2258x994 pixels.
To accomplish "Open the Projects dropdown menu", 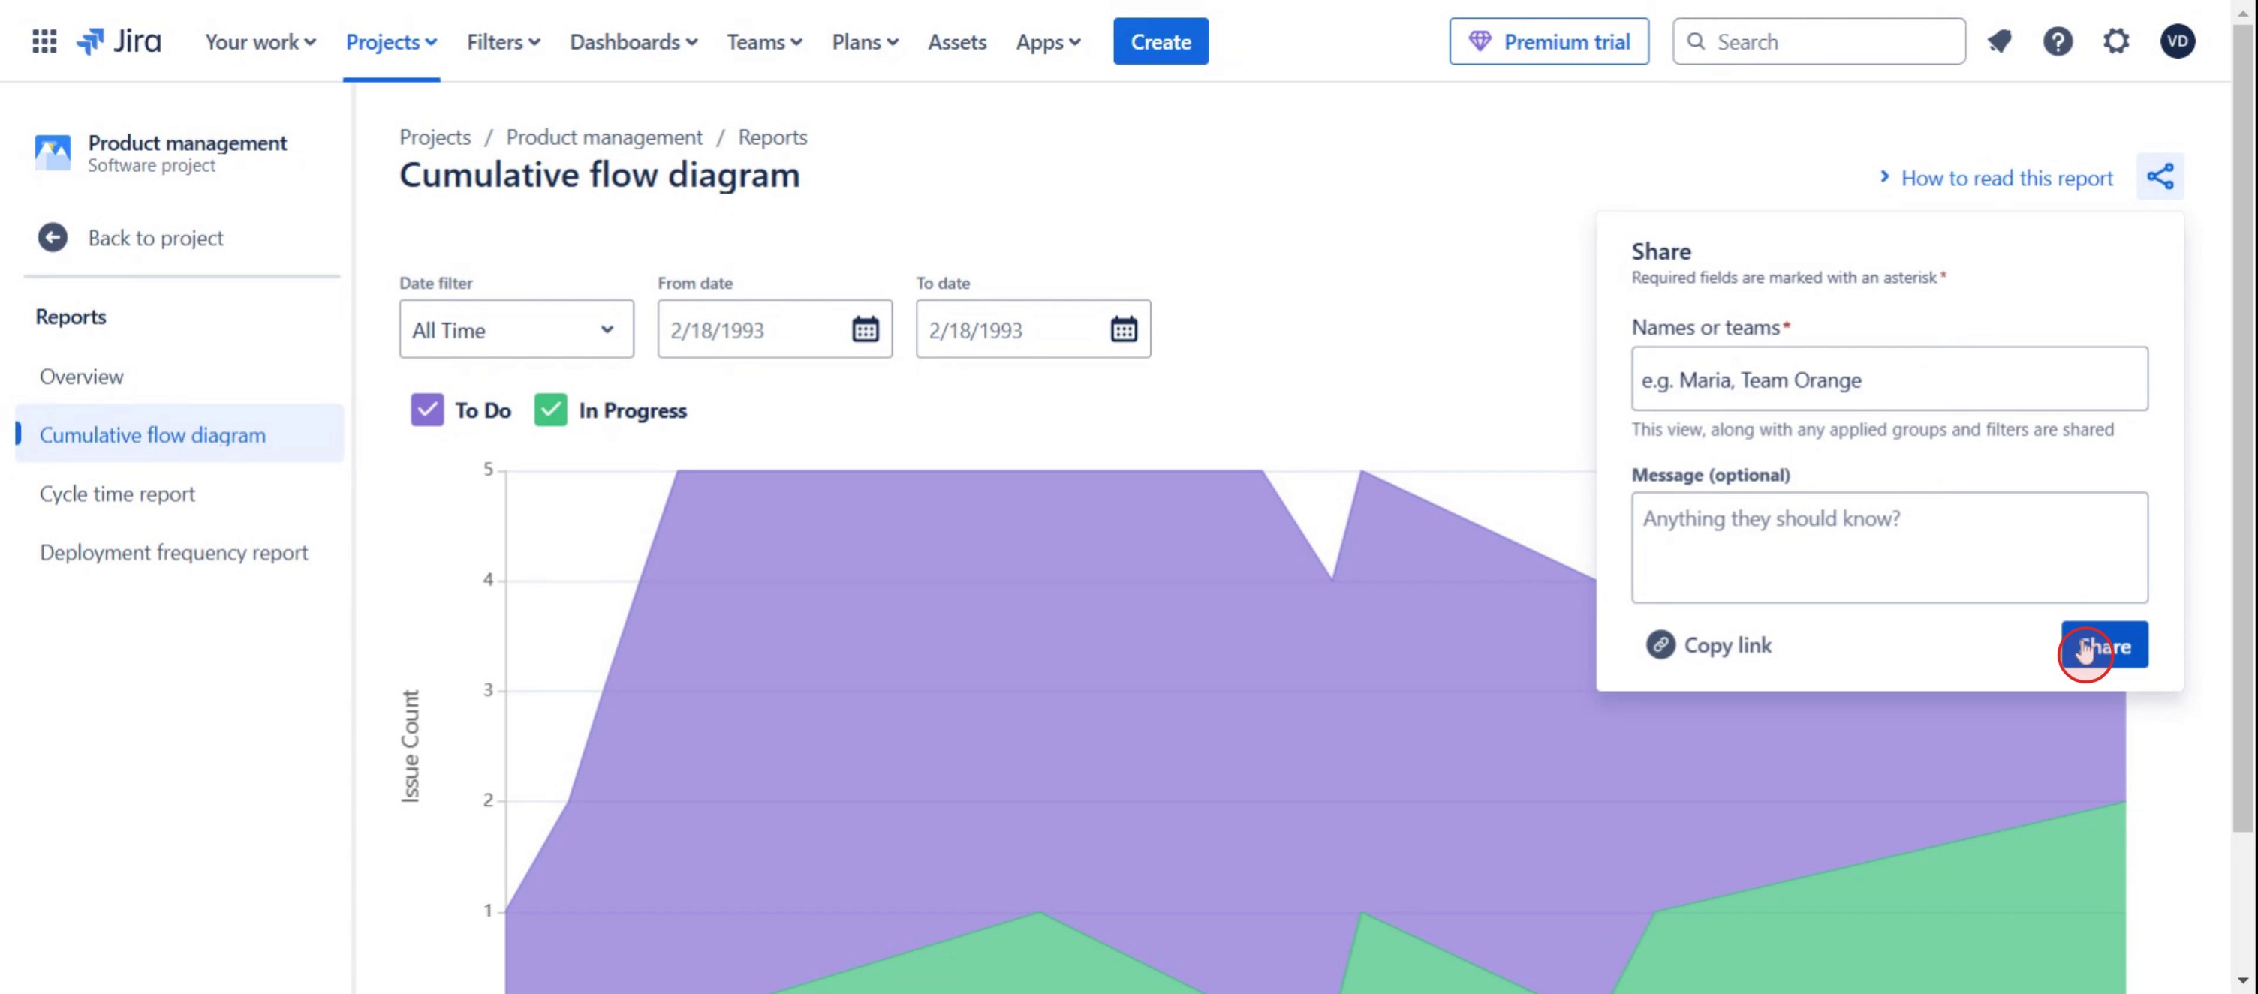I will pos(391,41).
